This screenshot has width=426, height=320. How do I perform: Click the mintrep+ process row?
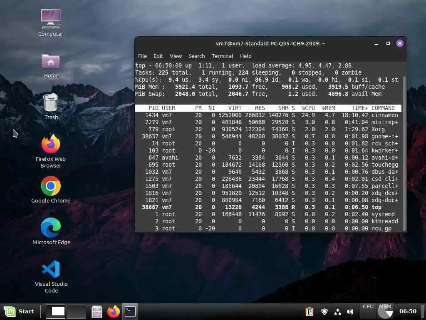click(x=268, y=122)
